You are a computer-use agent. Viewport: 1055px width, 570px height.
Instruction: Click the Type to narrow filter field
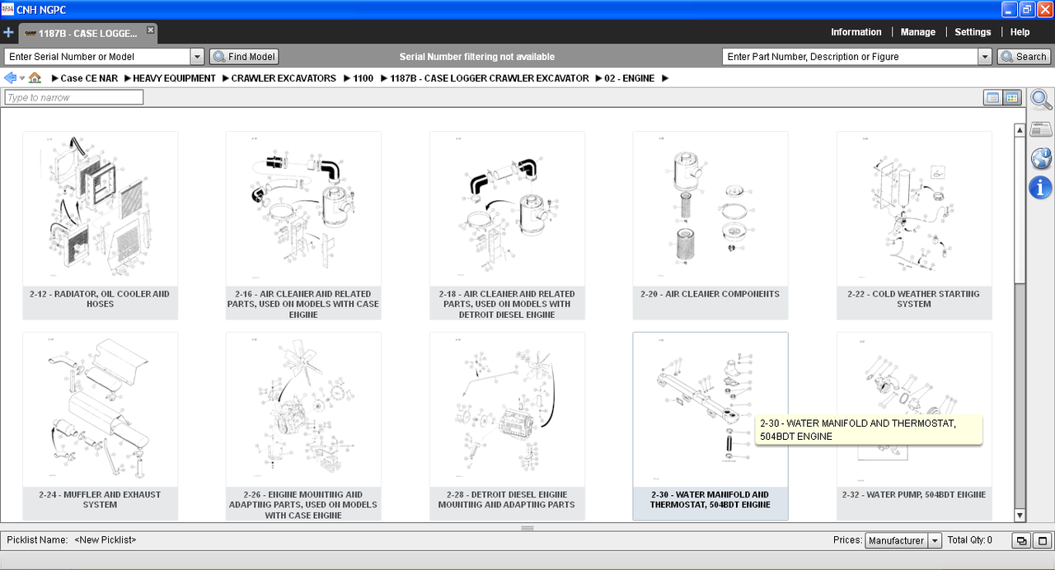click(74, 97)
